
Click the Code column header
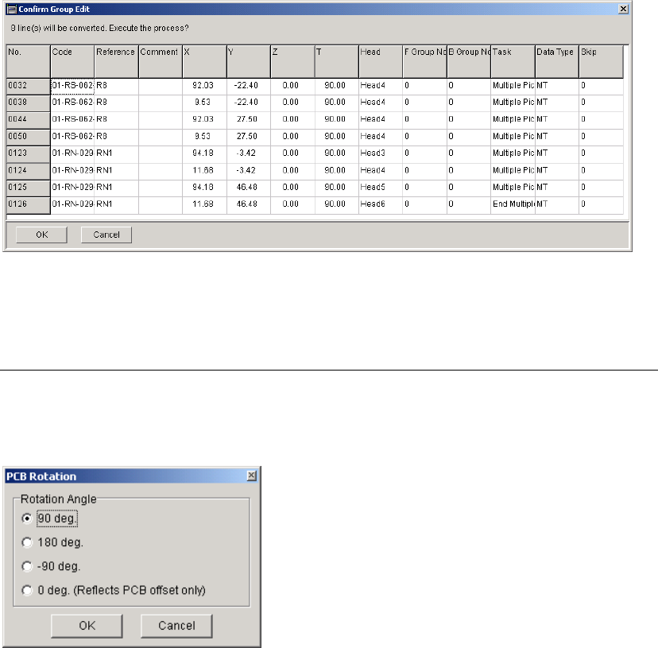pyautogui.click(x=72, y=61)
